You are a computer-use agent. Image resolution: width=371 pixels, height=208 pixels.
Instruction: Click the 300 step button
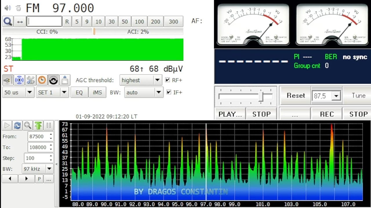coord(173,22)
